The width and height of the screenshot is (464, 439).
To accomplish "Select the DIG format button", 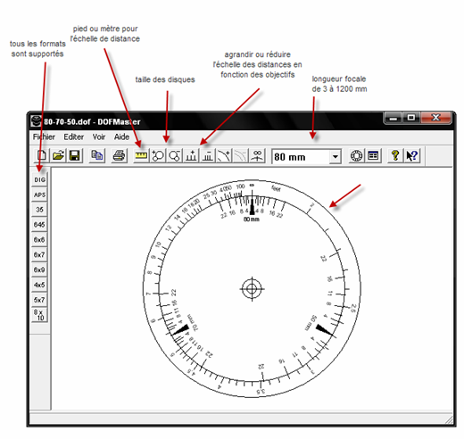I will (x=39, y=179).
